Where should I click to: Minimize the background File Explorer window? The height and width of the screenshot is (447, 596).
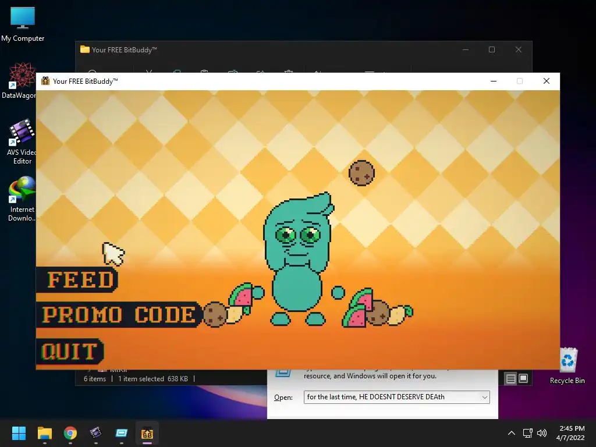click(x=466, y=50)
